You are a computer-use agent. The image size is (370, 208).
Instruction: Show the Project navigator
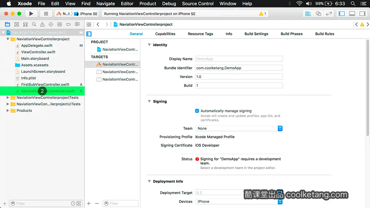(x=7, y=24)
